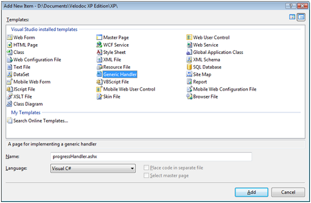Screen dimensions: 311x203
Task: Select the Site Map template icon
Action: 189,74
